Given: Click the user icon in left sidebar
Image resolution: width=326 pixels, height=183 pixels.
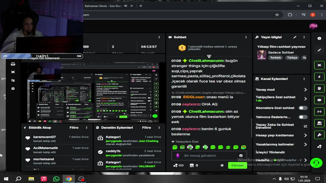Looking at the screenshot, I should (x=13, y=80).
